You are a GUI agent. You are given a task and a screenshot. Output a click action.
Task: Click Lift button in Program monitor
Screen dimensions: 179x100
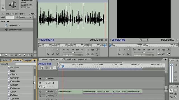(159, 54)
